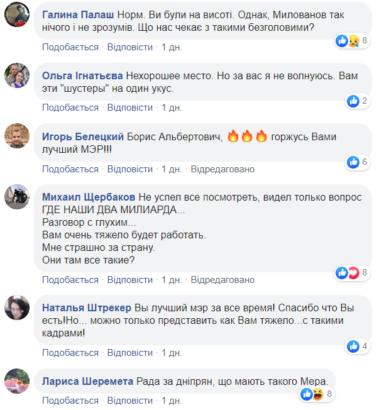
Task: Open Игорь Белецкий's profile avatar
Action: (17, 135)
